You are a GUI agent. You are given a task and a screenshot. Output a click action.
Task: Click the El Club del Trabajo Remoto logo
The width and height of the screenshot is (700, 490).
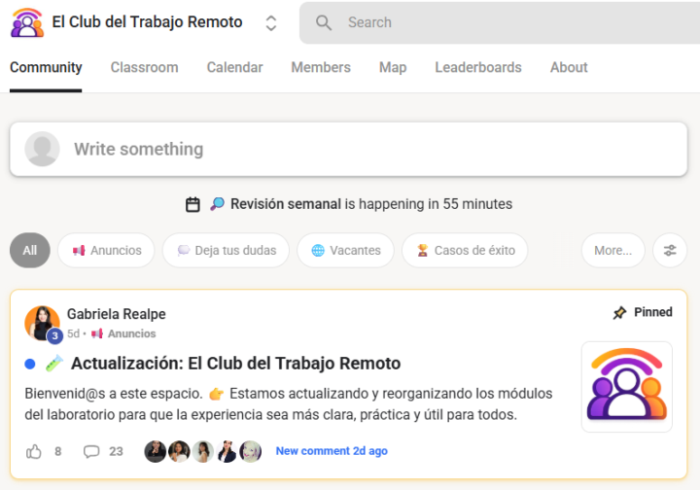point(27,22)
